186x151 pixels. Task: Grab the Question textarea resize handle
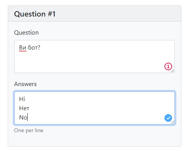[x=173, y=71]
